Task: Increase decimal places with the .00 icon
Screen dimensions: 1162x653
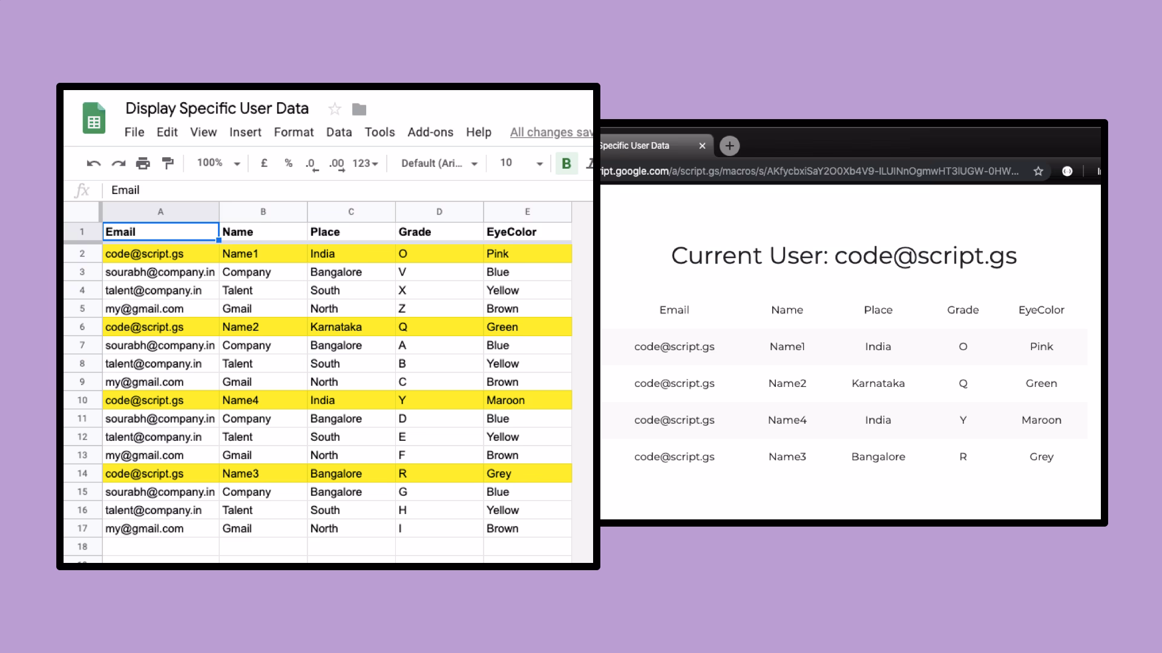Action: (x=336, y=163)
